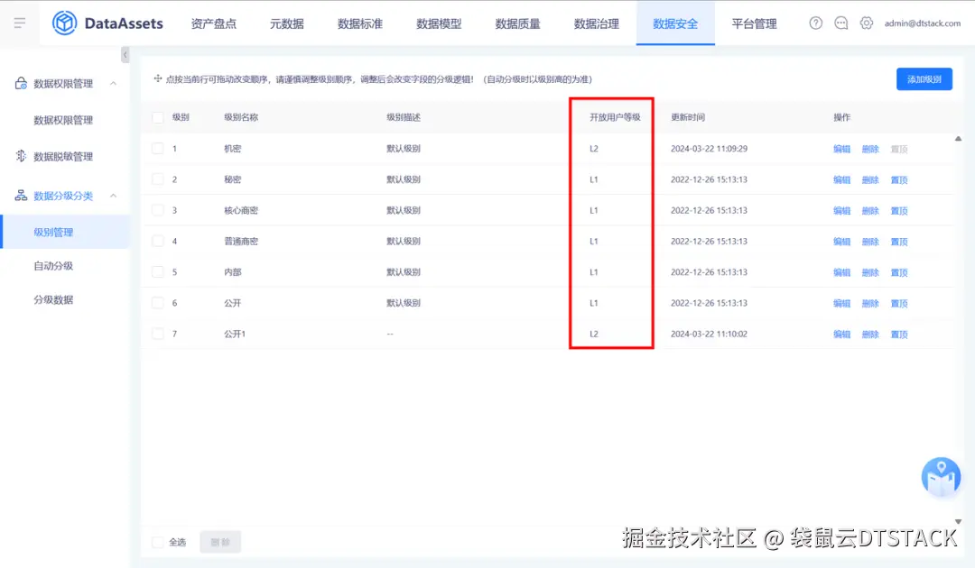Click the timestamp 2024-03-22 11:09:29
975x568 pixels.
coord(709,149)
